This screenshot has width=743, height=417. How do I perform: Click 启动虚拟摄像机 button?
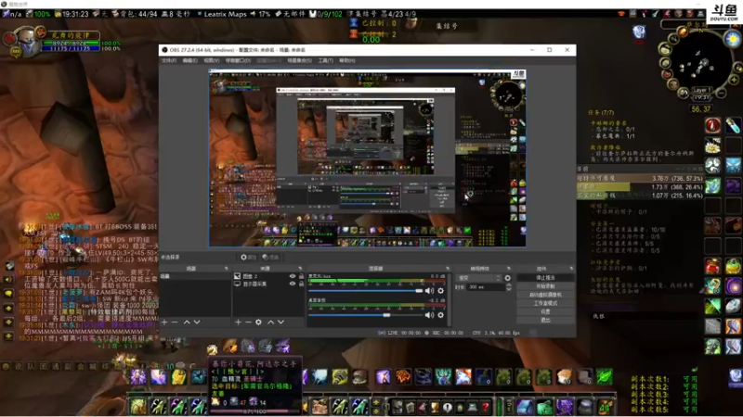(545, 295)
